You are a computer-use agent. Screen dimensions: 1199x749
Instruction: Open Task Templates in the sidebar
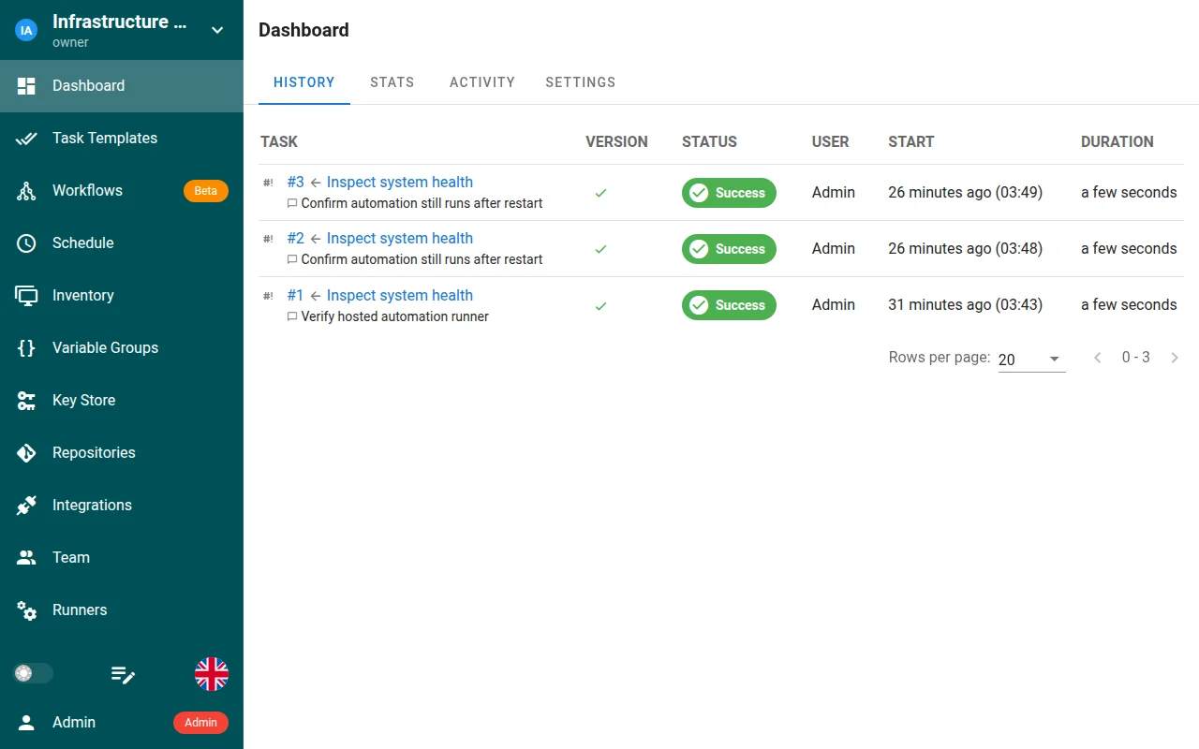(122, 139)
